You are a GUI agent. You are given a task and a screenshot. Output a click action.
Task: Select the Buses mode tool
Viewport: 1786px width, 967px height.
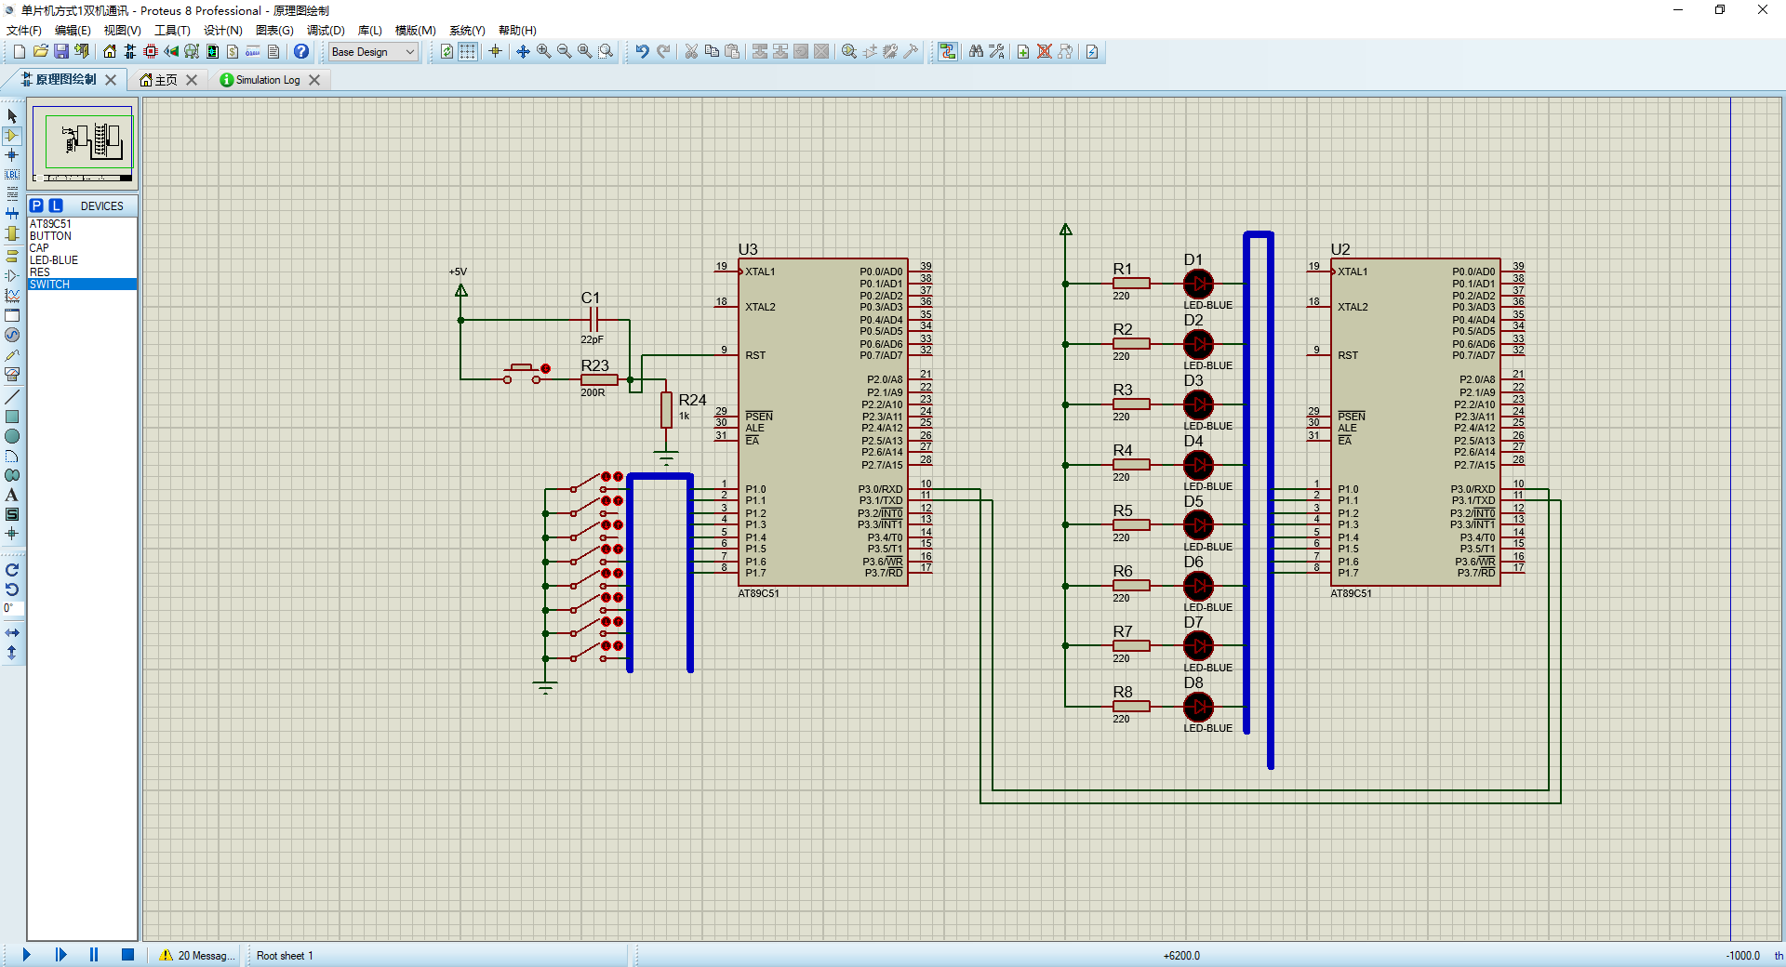(x=12, y=214)
